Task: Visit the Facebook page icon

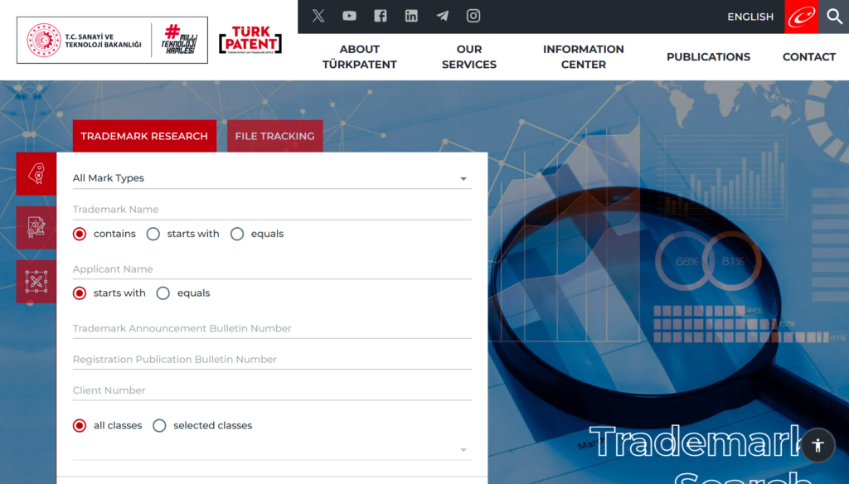Action: point(380,17)
